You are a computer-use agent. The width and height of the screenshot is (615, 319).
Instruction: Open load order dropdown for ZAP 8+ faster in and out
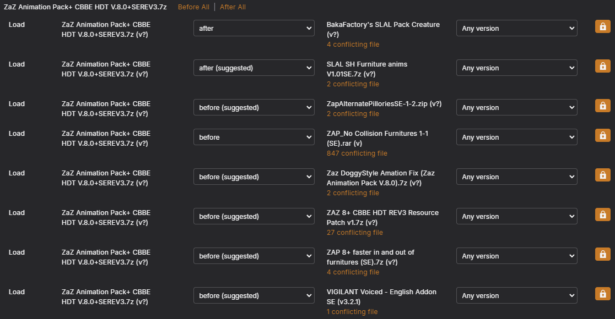click(253, 256)
